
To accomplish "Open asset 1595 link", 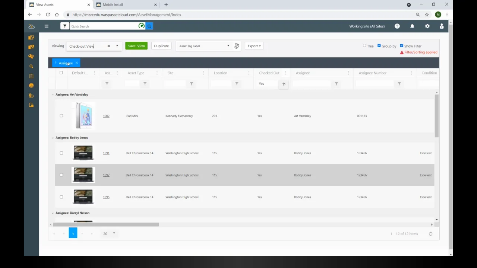I will click(106, 197).
